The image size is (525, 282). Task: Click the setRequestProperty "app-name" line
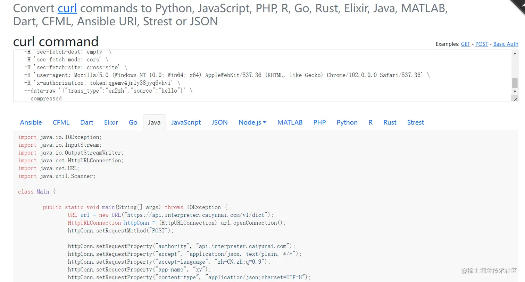pyautogui.click(x=139, y=270)
